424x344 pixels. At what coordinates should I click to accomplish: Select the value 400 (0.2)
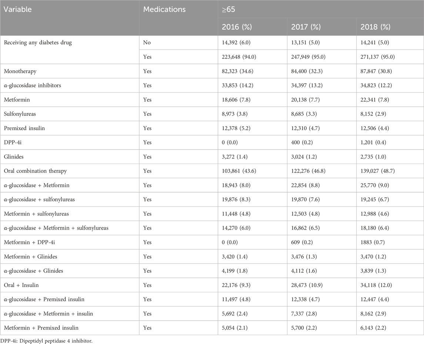pos(302,143)
